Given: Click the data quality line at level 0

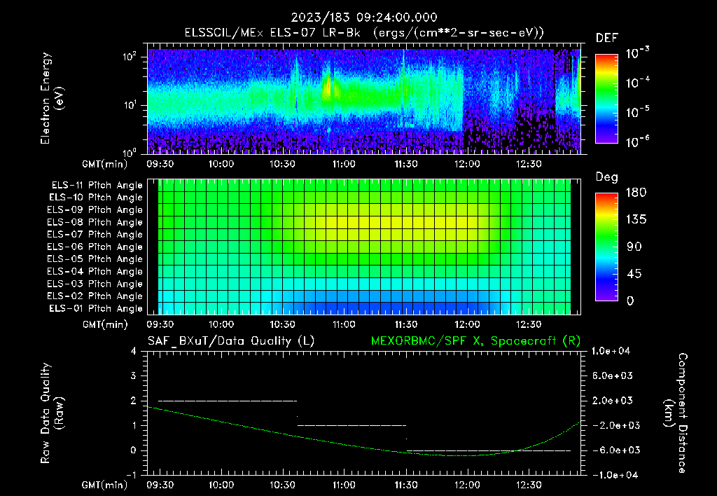Looking at the screenshot, I should (x=489, y=450).
